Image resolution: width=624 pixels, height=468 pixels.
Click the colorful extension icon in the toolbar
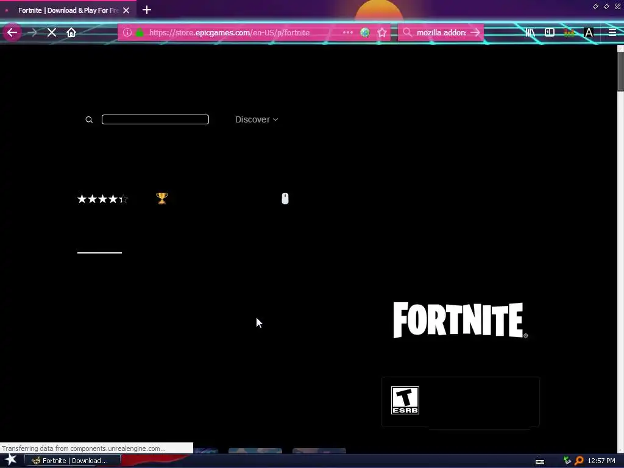coord(569,33)
